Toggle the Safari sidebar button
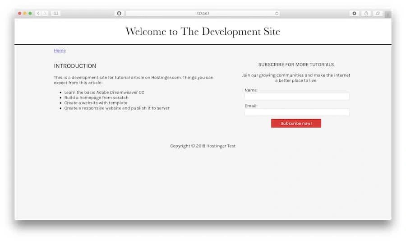406x241 pixels. click(x=55, y=13)
